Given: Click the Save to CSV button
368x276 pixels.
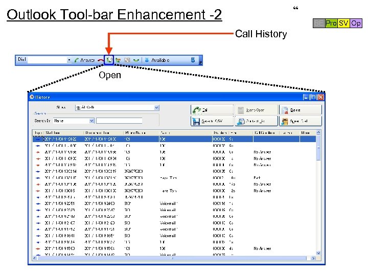Looking at the screenshot, I should point(212,121).
